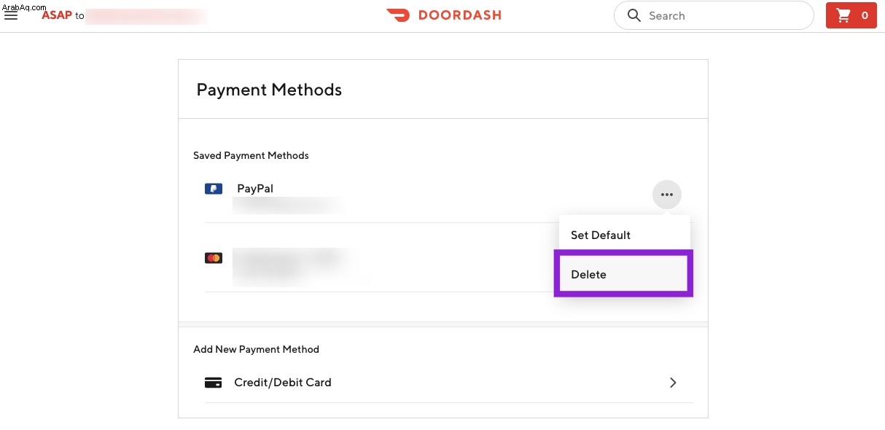Click the Mastercard logo icon

point(213,258)
